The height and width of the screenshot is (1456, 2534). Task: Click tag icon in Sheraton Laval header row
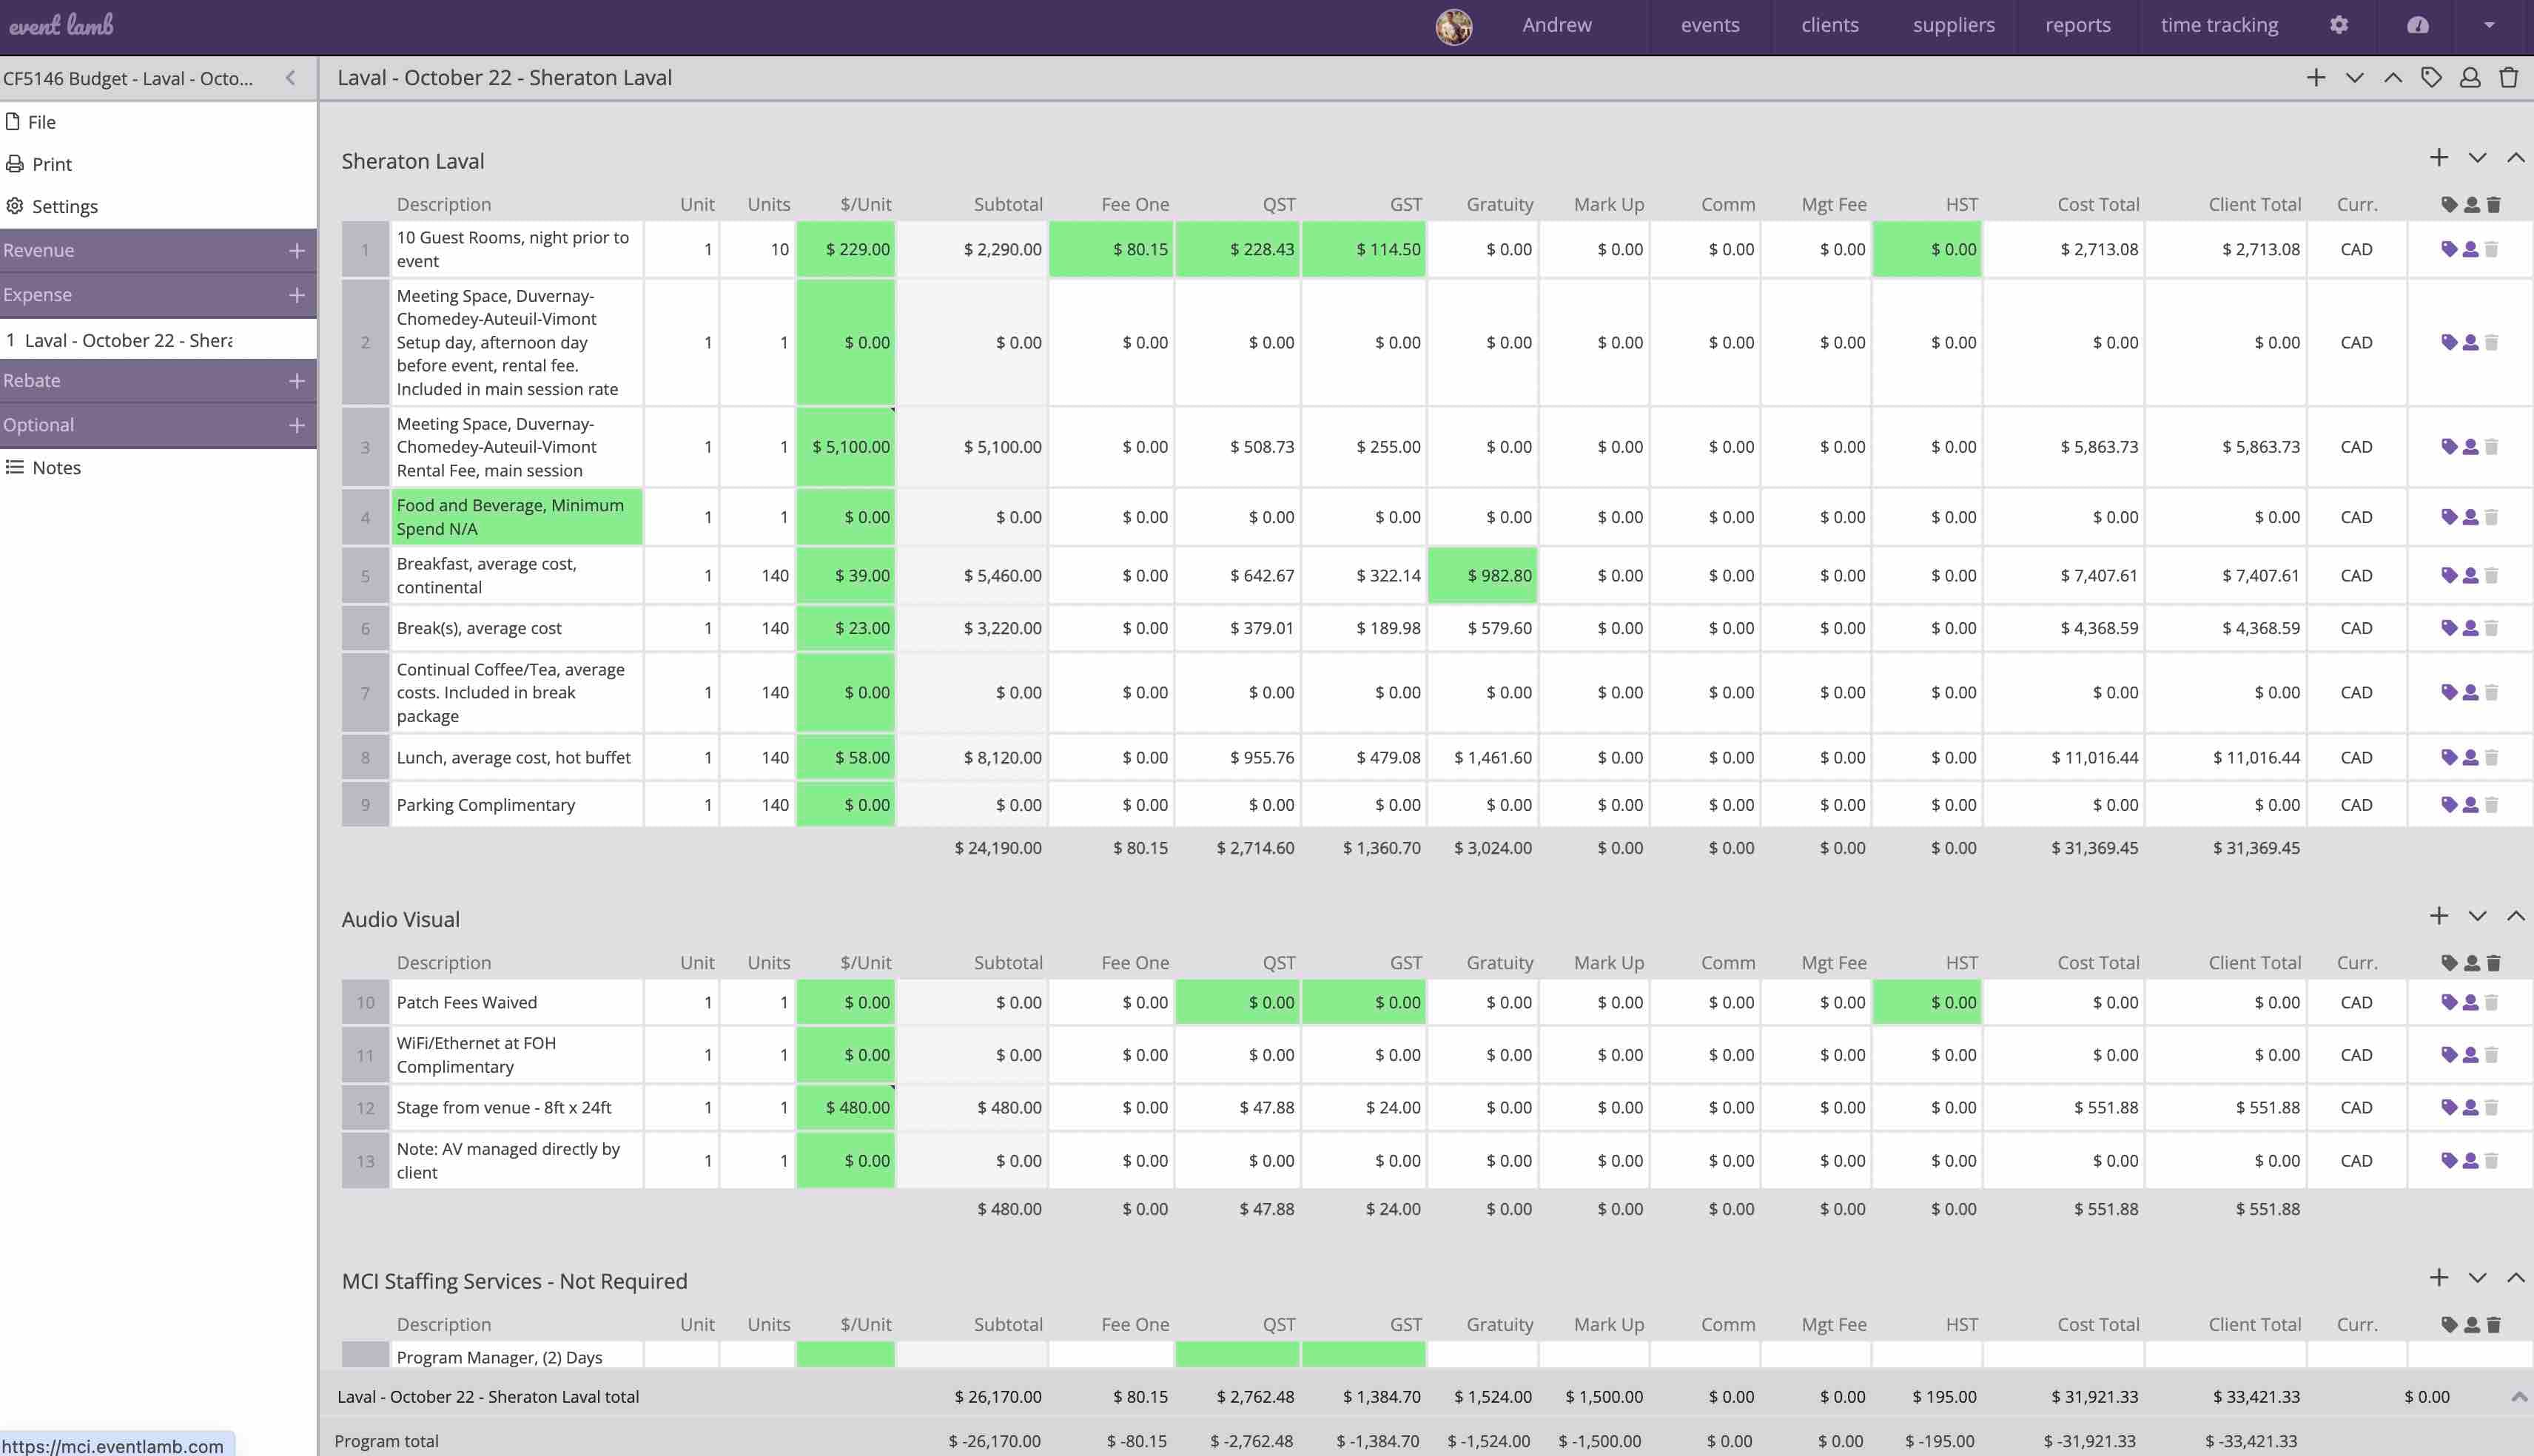(2449, 204)
